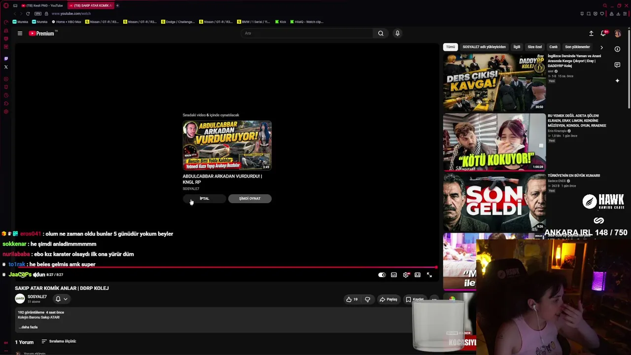Switch to Kesit PNG - YouTube tab
The image size is (631, 355).
42,5
